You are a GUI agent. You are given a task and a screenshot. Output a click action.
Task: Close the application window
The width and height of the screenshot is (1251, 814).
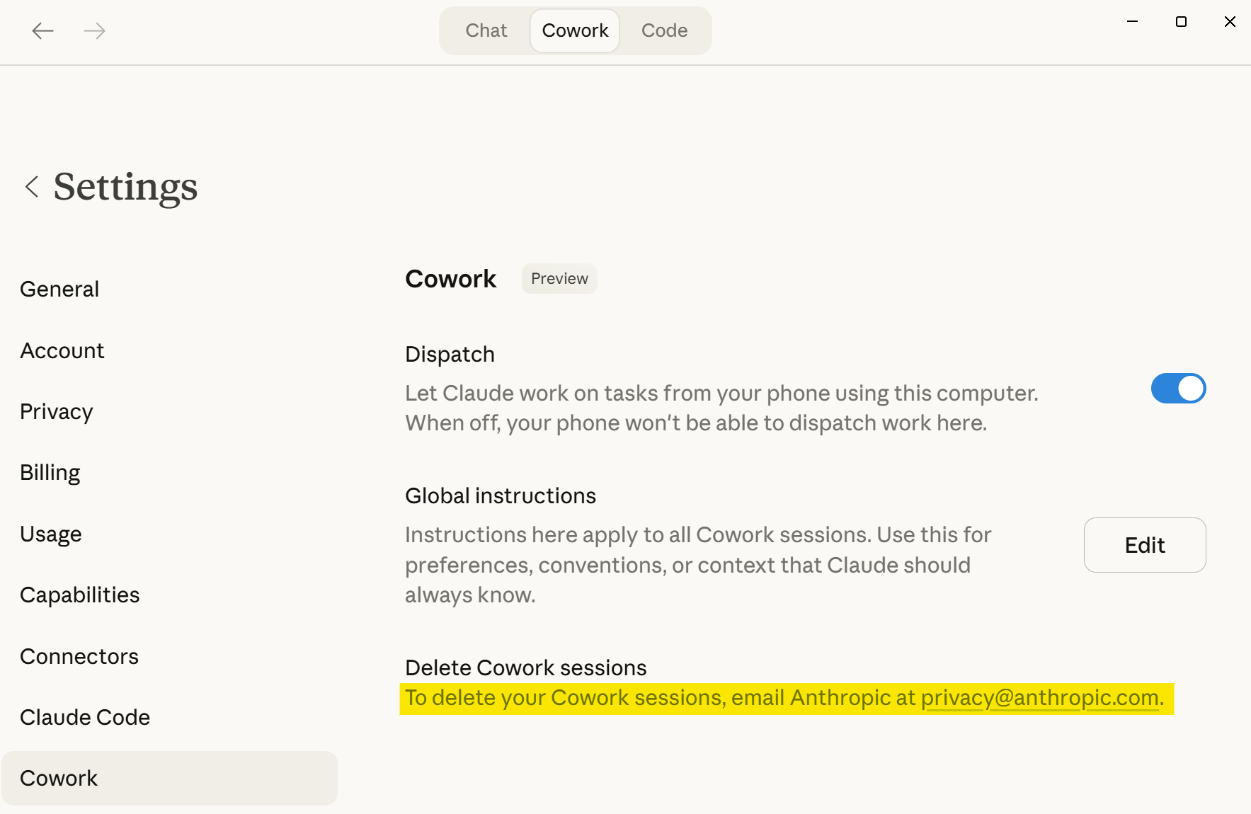pos(1230,22)
